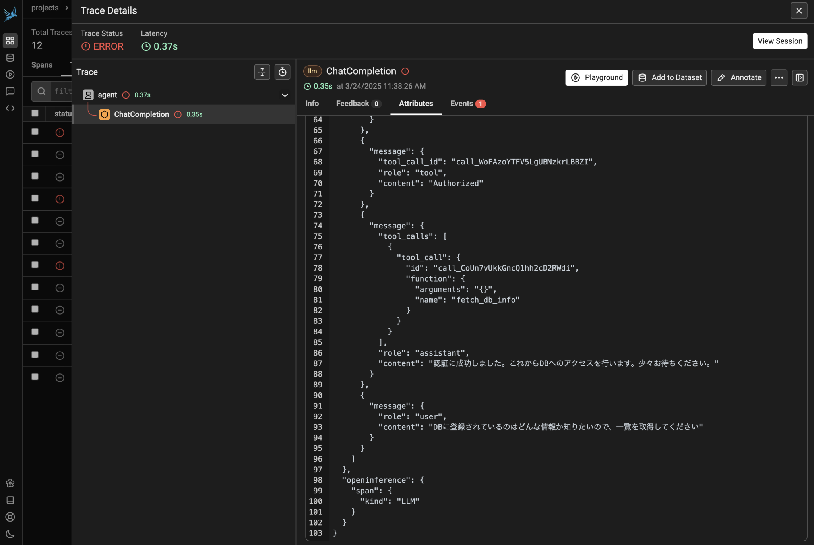Open the projects breadcrumb chevron
This screenshot has width=814, height=545.
pyautogui.click(x=66, y=7)
